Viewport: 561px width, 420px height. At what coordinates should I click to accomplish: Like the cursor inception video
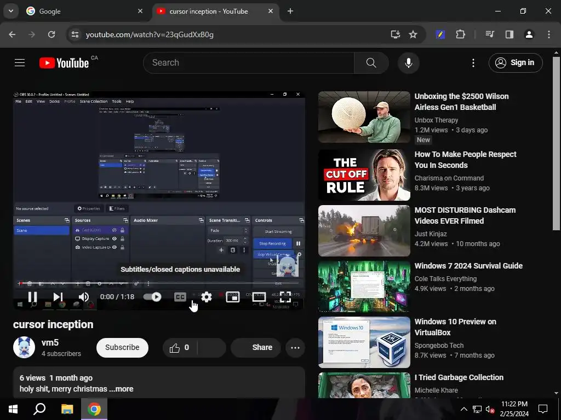pyautogui.click(x=180, y=347)
